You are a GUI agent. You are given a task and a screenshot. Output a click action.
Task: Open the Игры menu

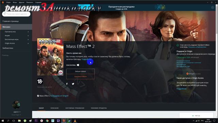point(15,2)
